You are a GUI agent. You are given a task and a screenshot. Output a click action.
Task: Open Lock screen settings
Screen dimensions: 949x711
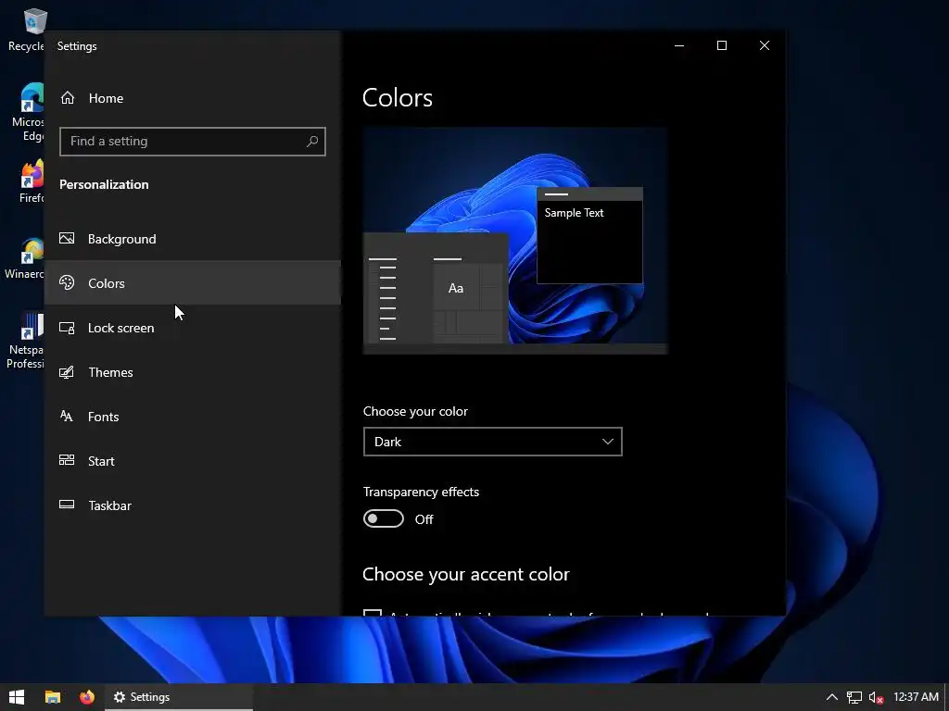[x=193, y=328]
